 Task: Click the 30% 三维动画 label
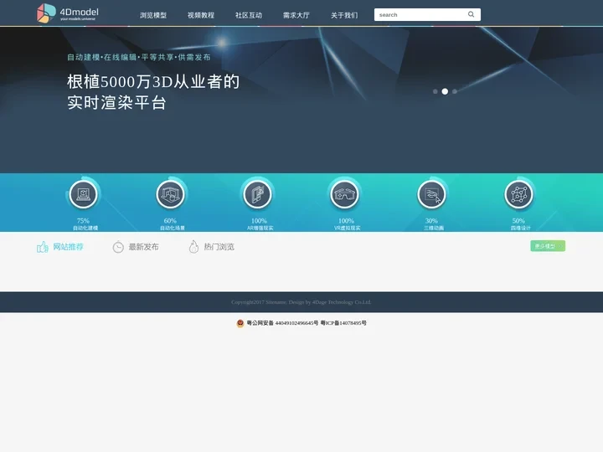tap(433, 224)
